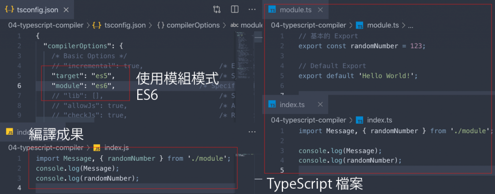This screenshot has width=495, height=194.
Task: Click the Basic Options comment line
Action: tap(89, 56)
